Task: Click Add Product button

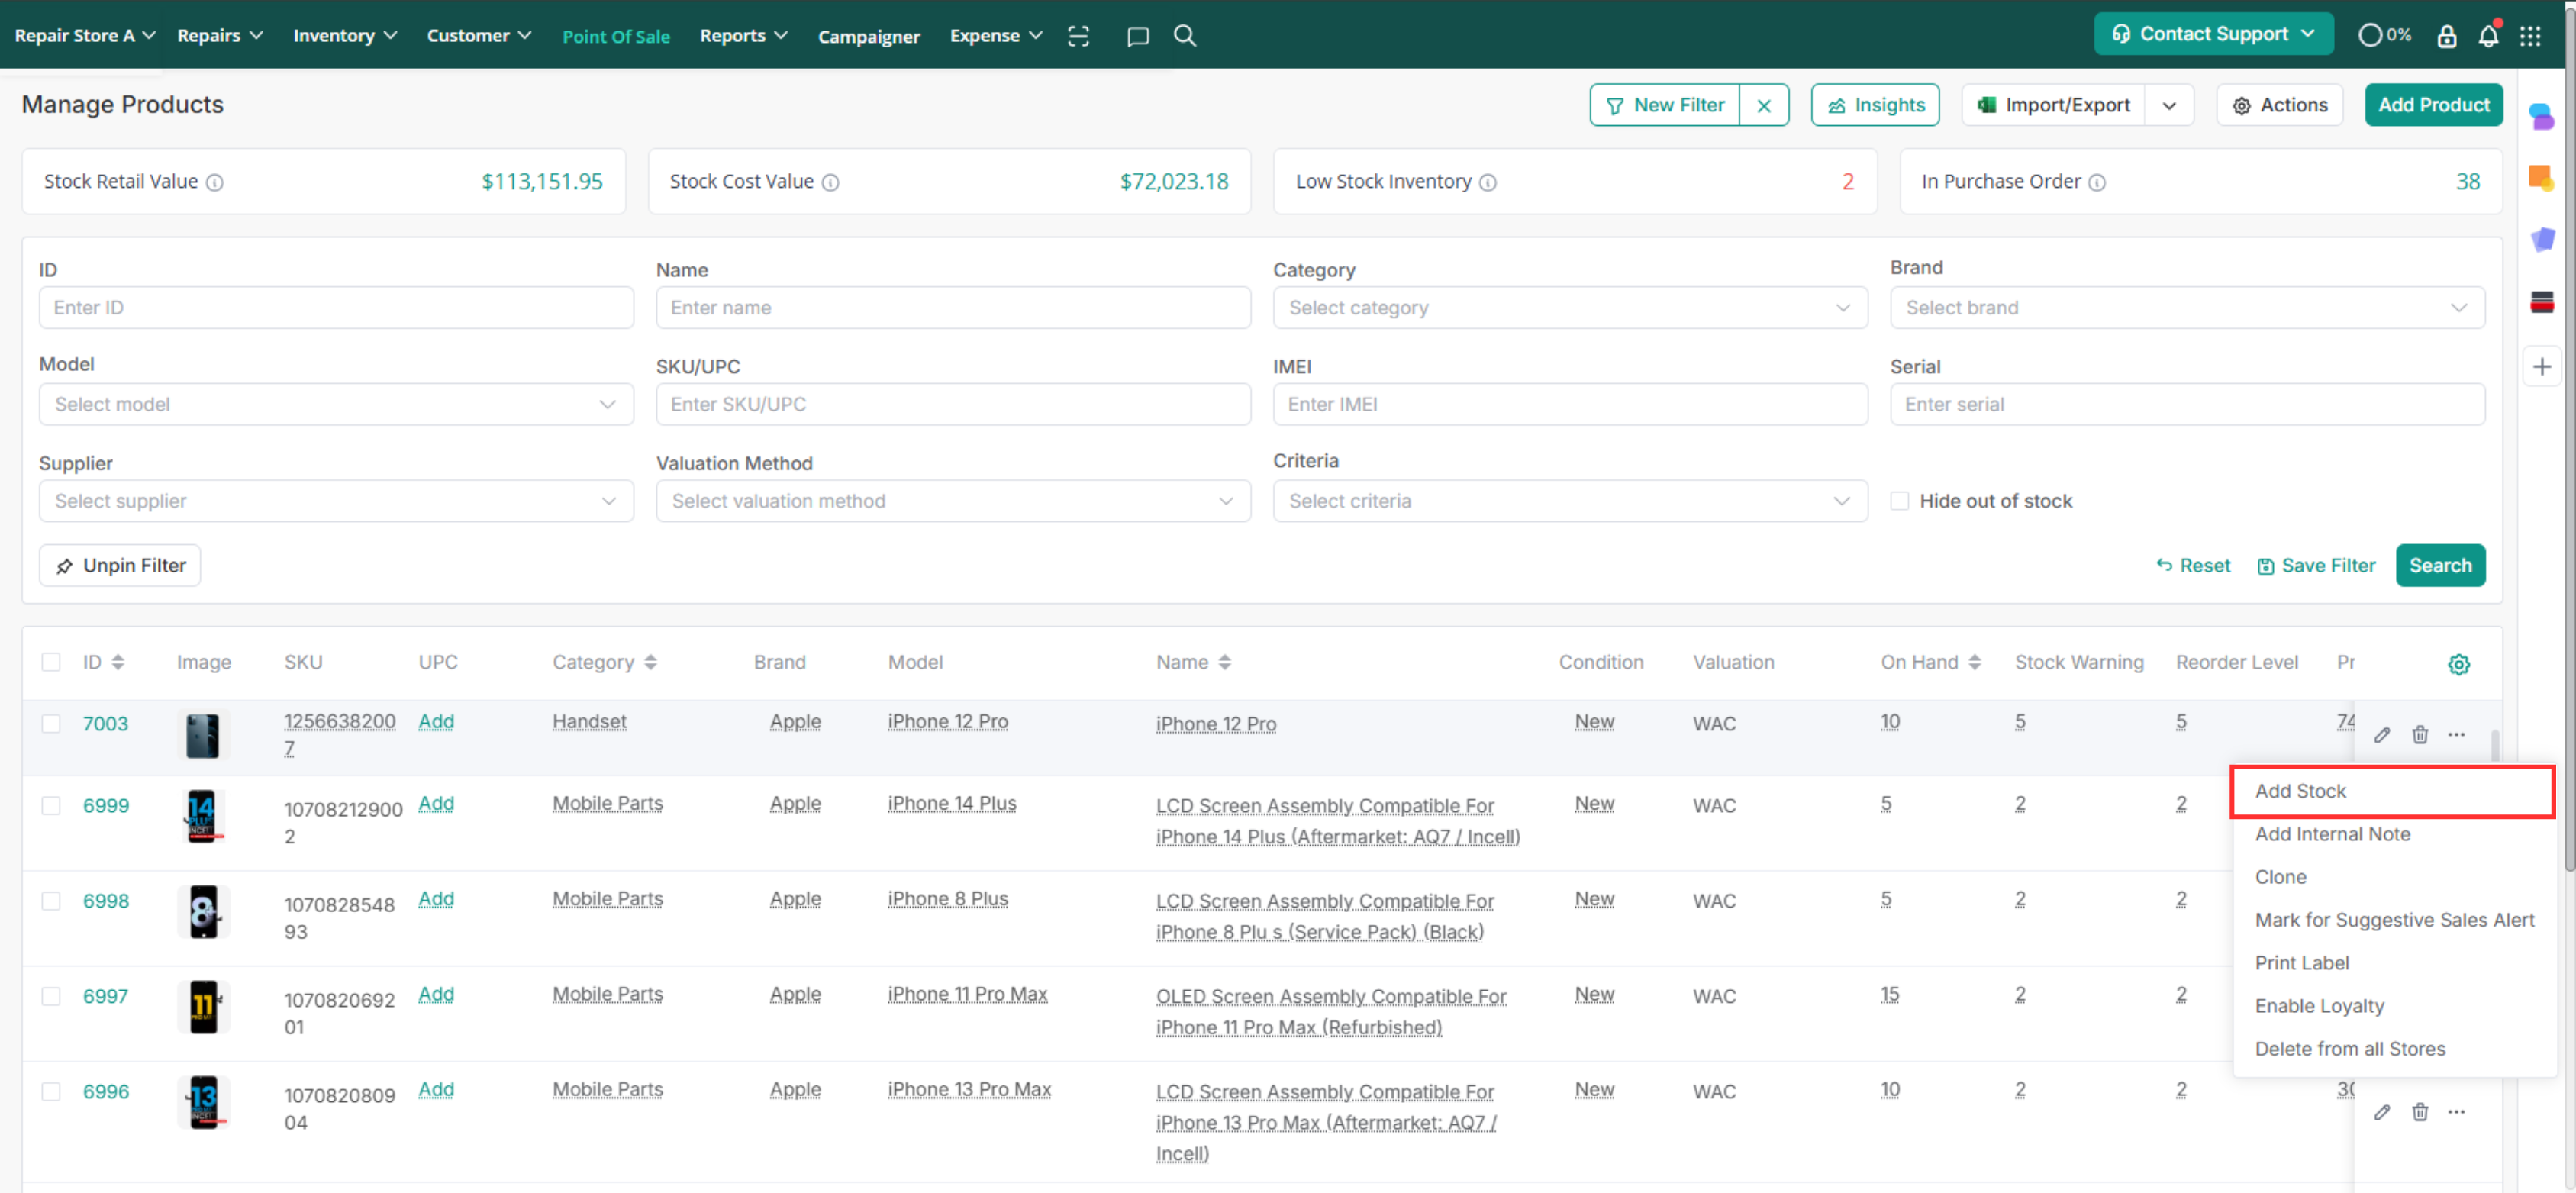Action: coord(2433,105)
